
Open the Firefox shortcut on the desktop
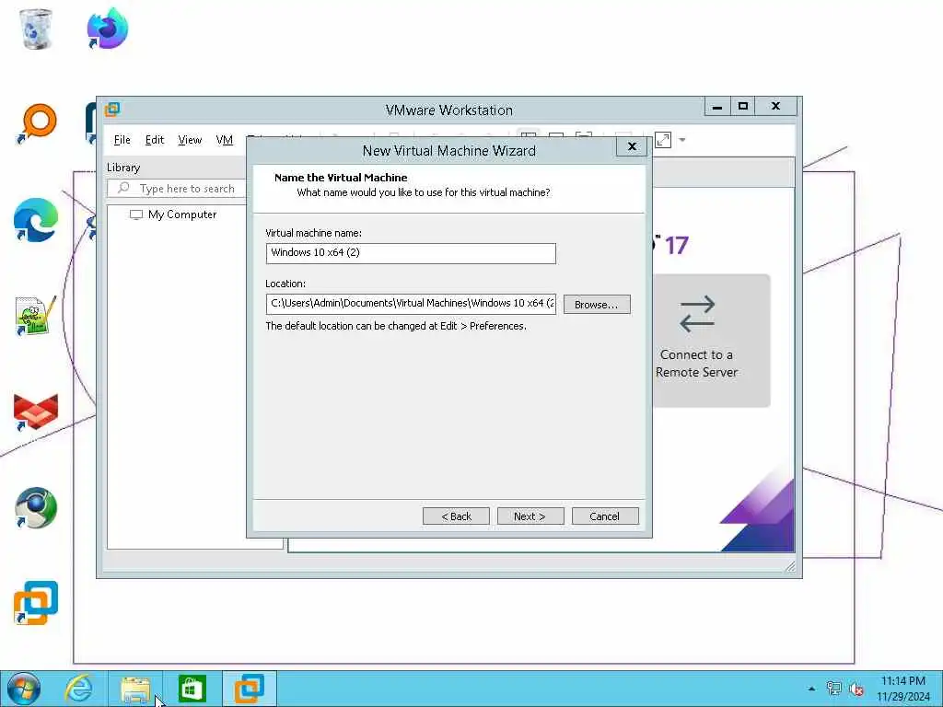click(107, 29)
